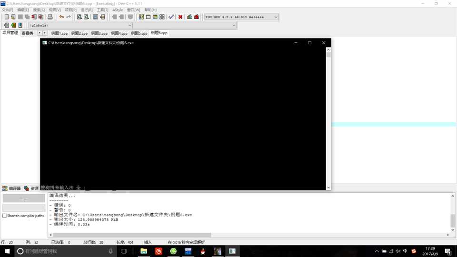Viewport: 457px width, 257px height.
Task: Open Task View on the taskbar
Action: coord(124,251)
